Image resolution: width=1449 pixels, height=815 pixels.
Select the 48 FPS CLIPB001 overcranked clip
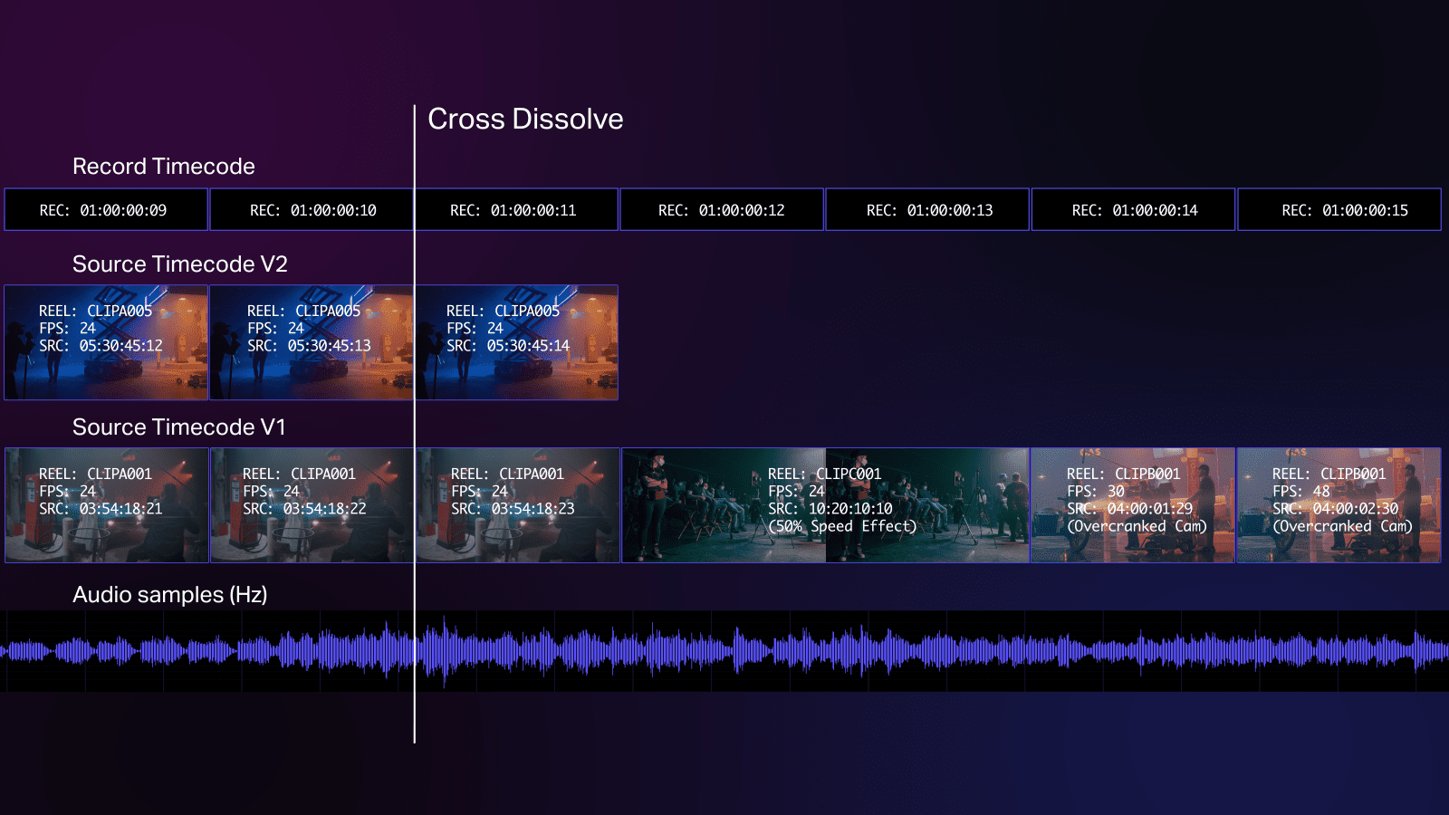point(1339,504)
